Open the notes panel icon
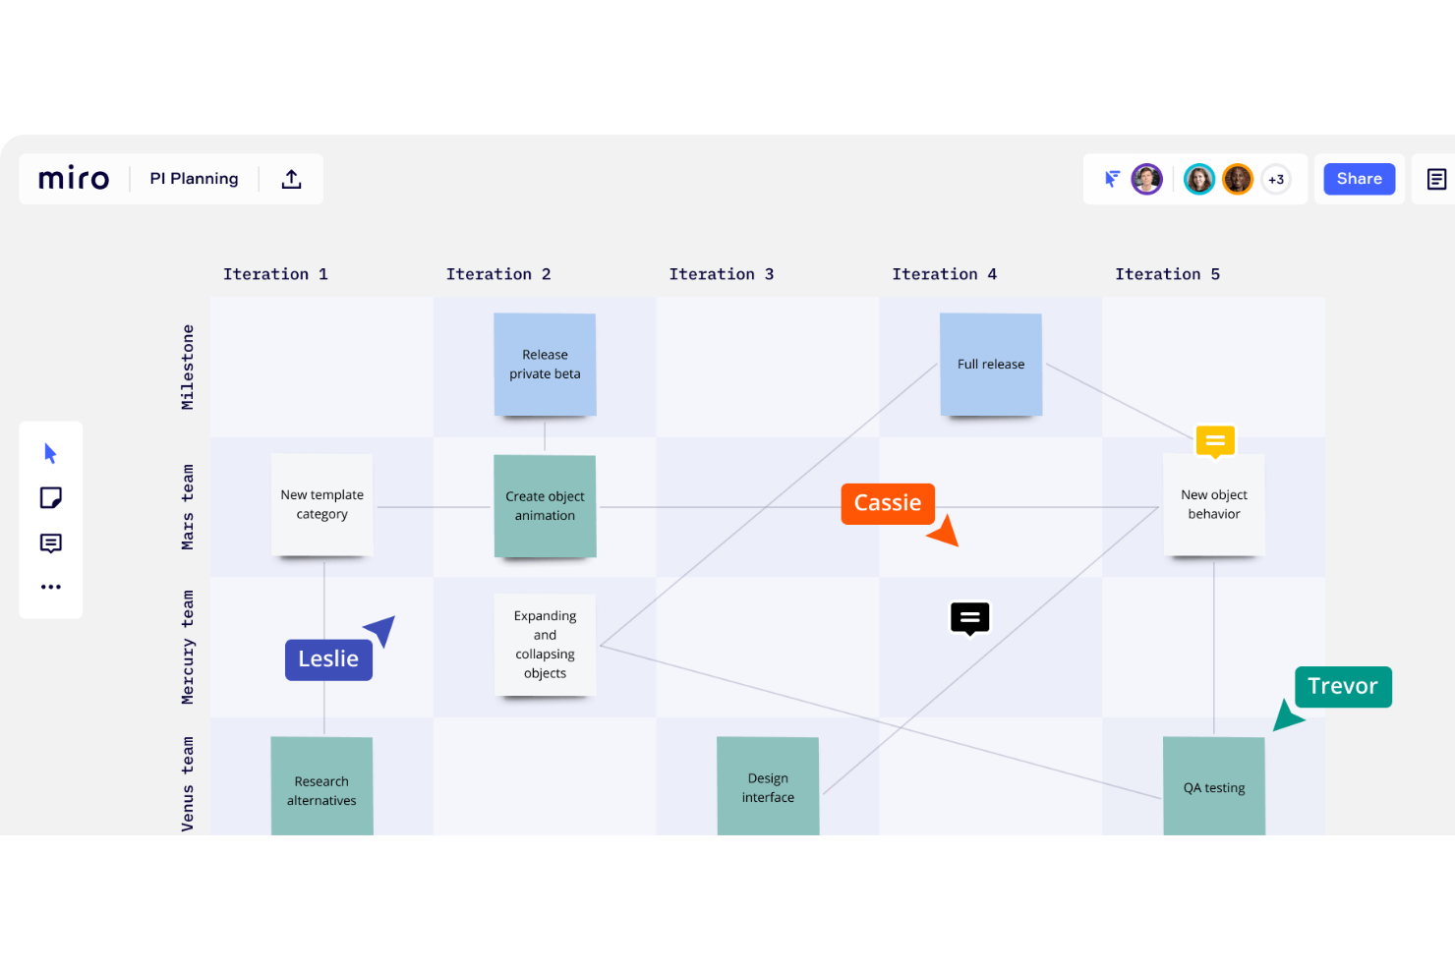Viewport: 1455px width, 970px height. pyautogui.click(x=1436, y=179)
